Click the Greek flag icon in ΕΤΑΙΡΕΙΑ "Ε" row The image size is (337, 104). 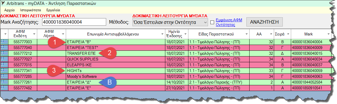[4, 88]
